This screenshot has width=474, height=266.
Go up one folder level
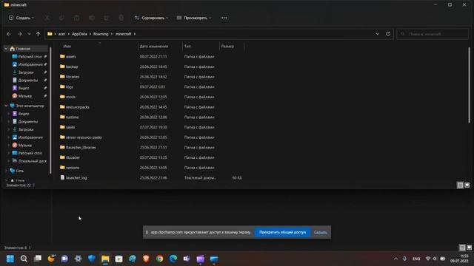pos(38,34)
